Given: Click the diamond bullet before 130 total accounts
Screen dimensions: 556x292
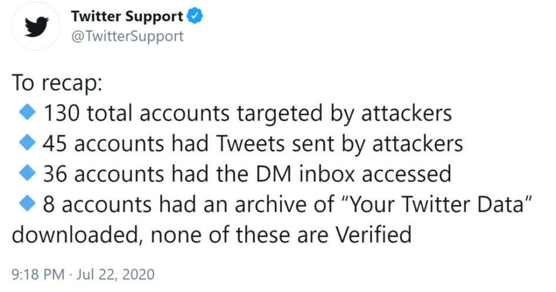Looking at the screenshot, I should 27,112.
